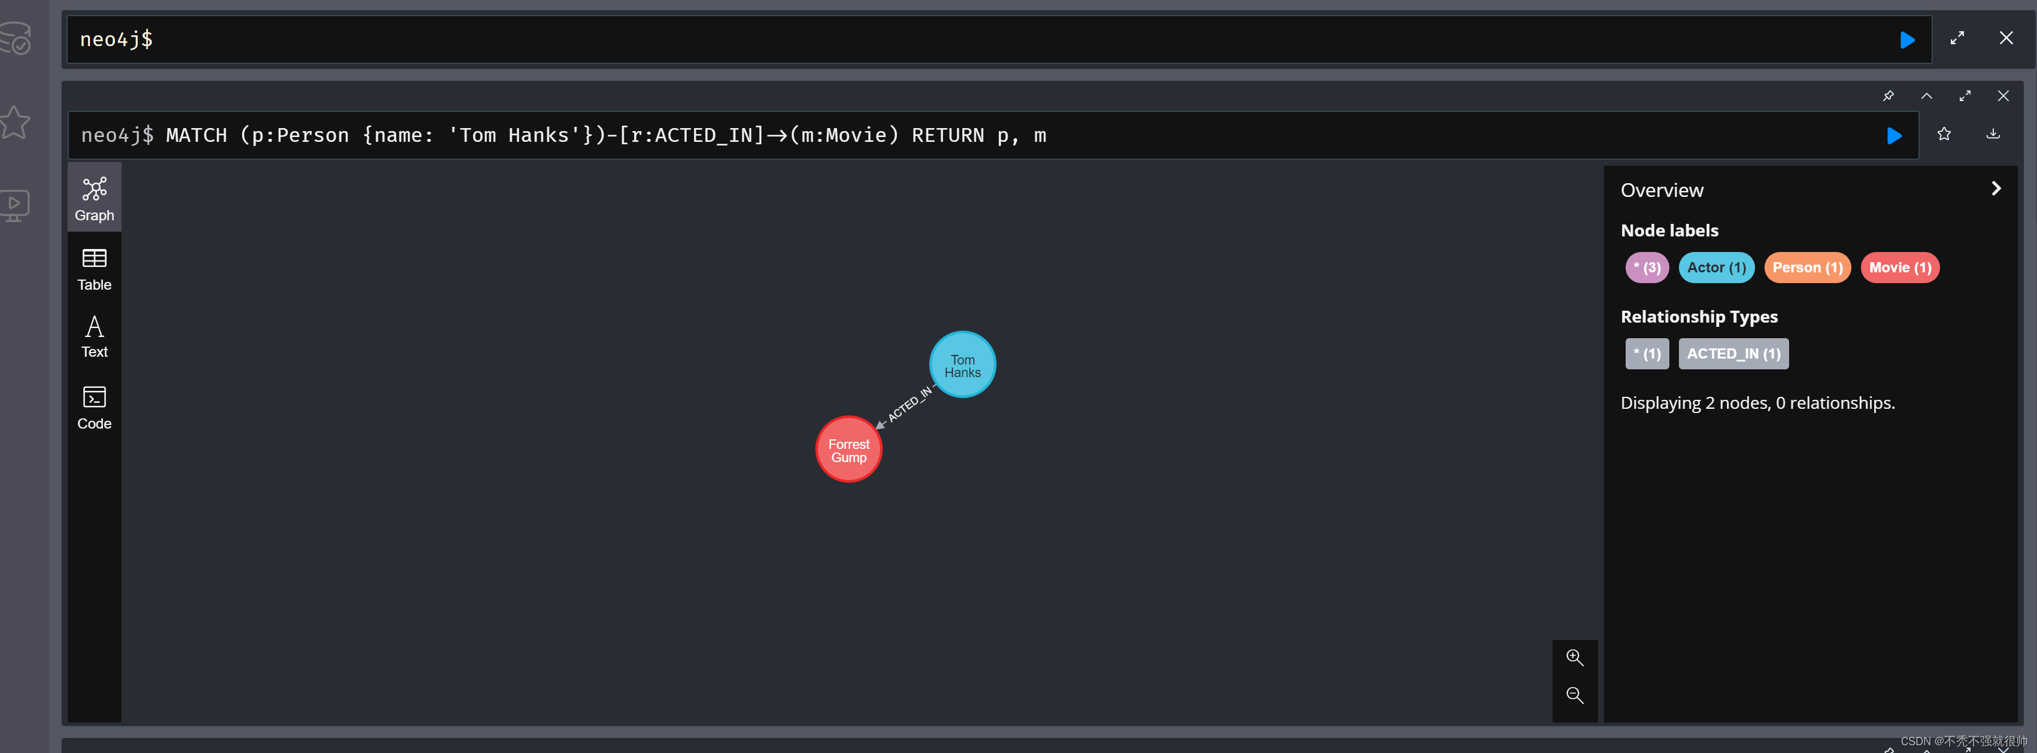Download the result export icon
2037x753 pixels.
pyautogui.click(x=1993, y=134)
